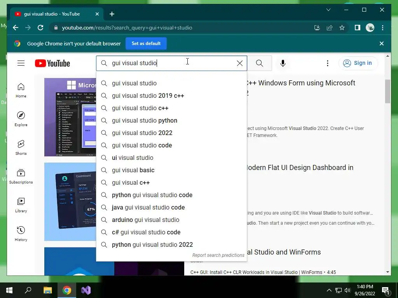The height and width of the screenshot is (298, 398).
Task: Click the browser back arrow
Action: point(16,28)
